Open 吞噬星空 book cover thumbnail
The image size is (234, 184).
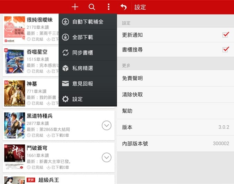tap(15, 61)
